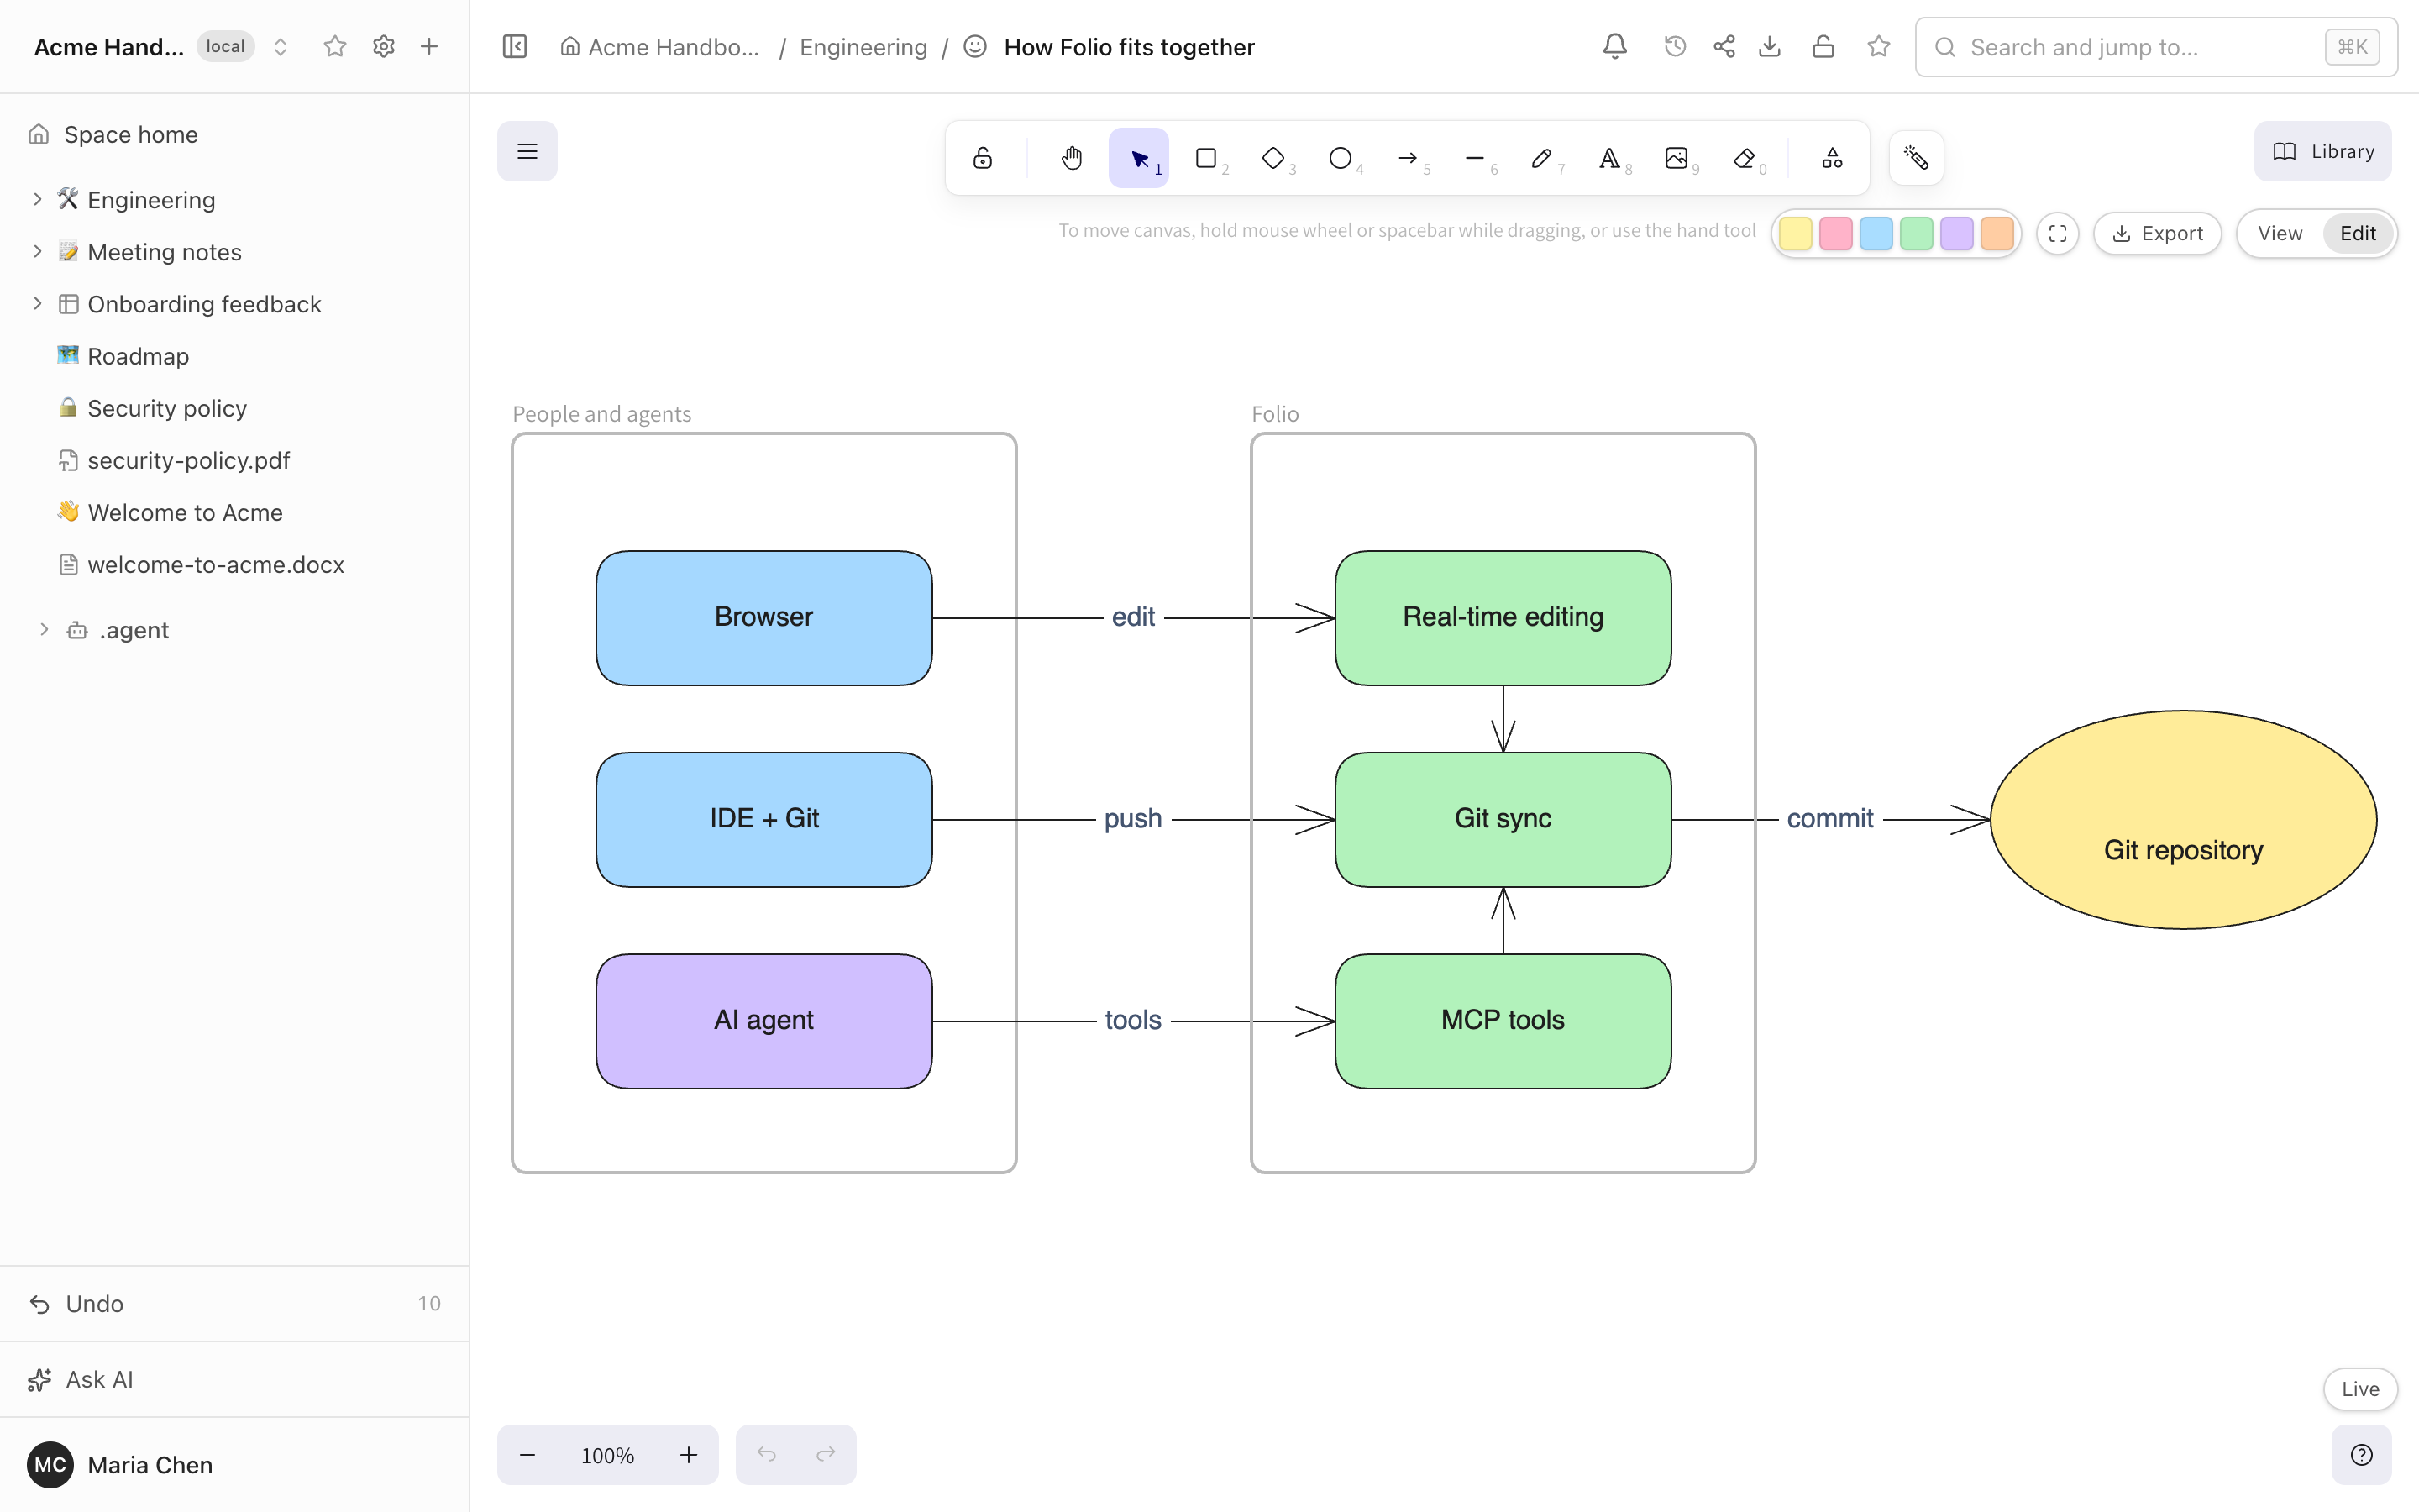
Task: Select the Diamond shape tool
Action: click(1273, 158)
